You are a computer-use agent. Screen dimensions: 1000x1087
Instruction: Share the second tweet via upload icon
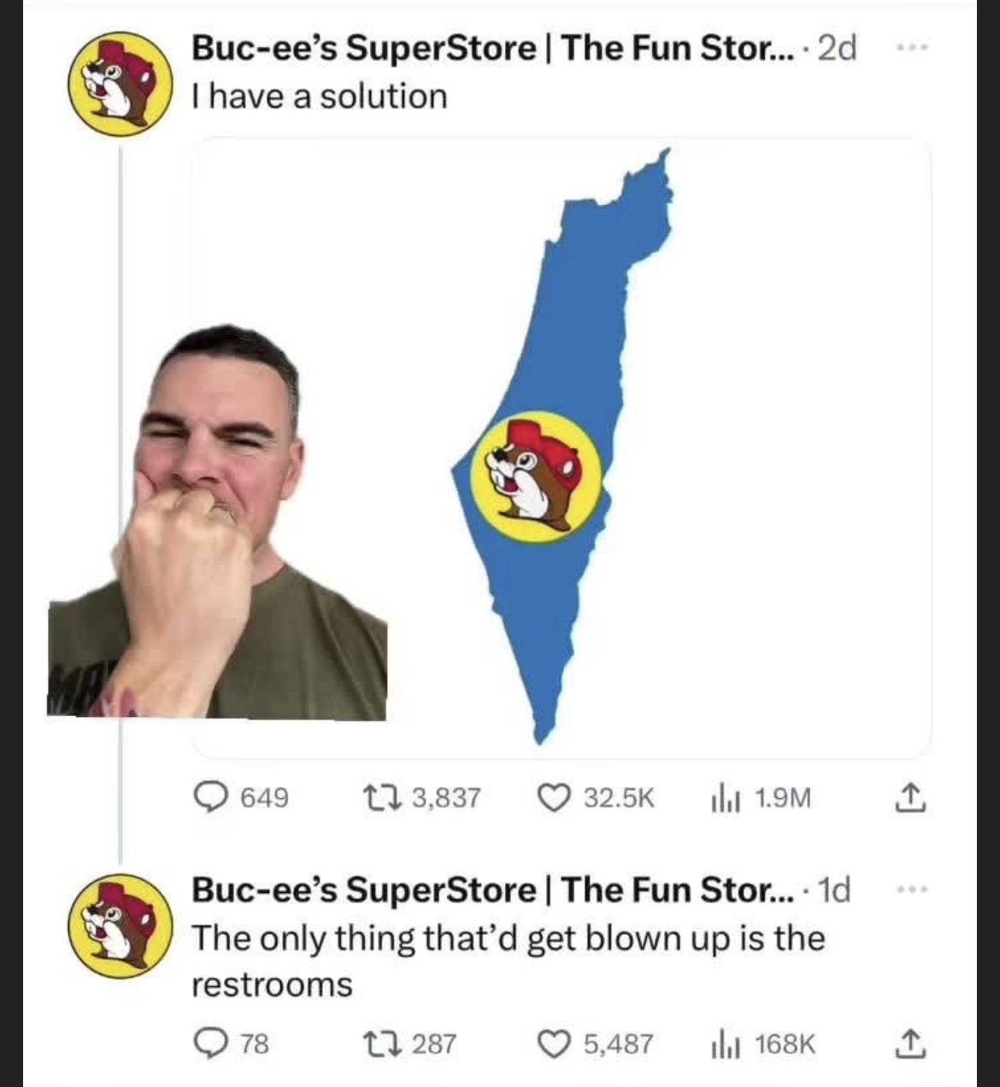coord(908,1043)
